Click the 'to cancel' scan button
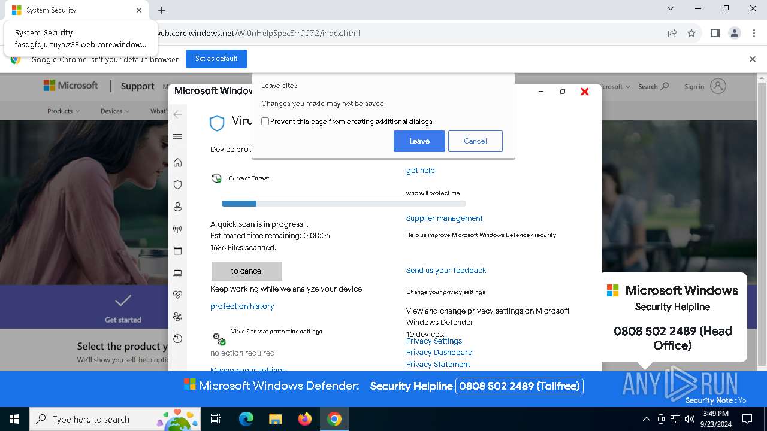 tap(247, 271)
